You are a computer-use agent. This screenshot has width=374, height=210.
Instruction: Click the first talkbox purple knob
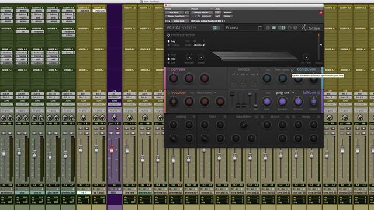(x=267, y=101)
